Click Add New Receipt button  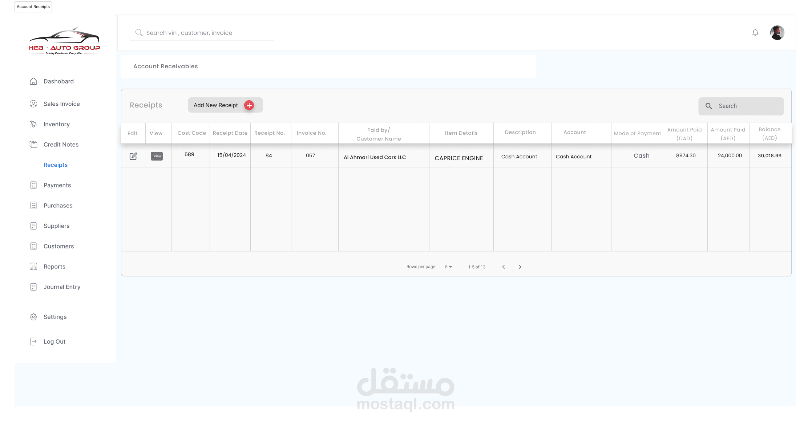(216, 105)
